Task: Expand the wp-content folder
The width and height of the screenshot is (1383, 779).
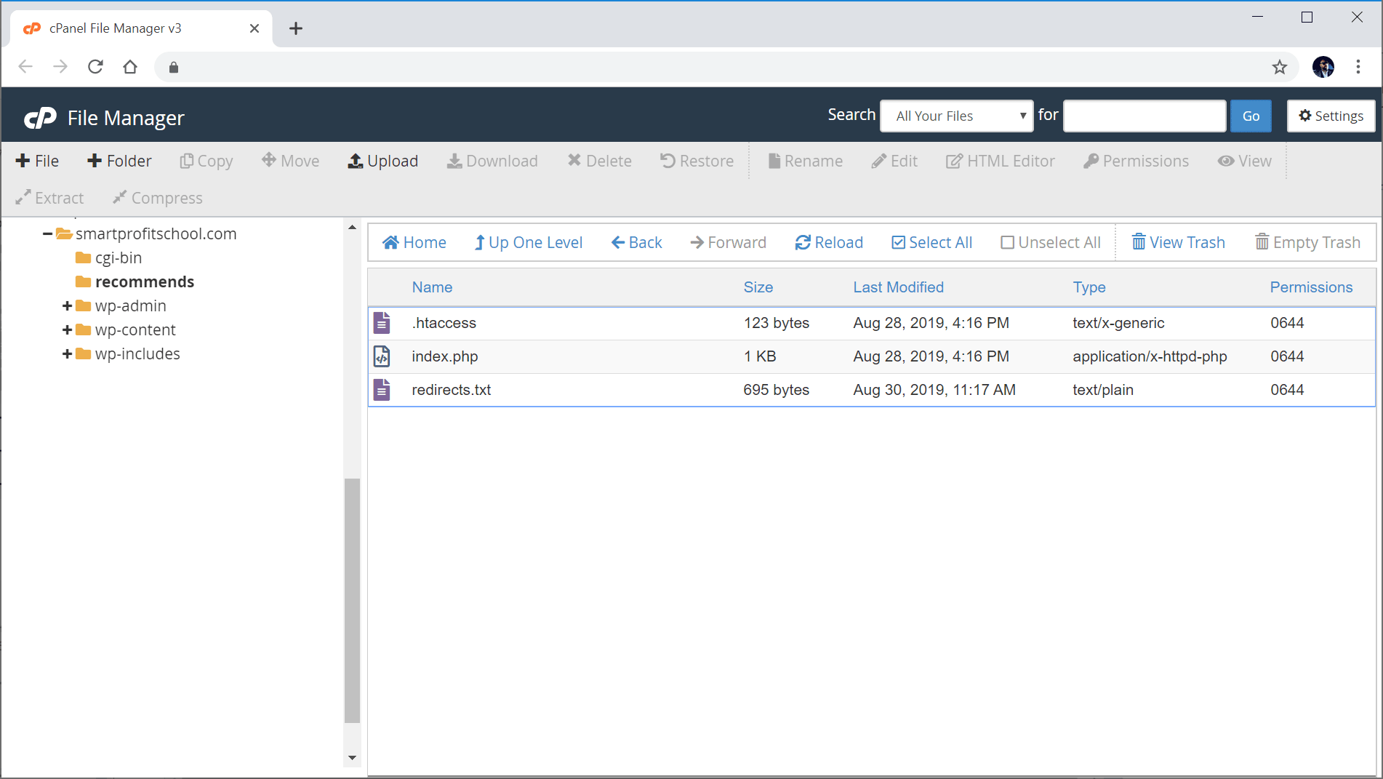Action: click(x=67, y=330)
